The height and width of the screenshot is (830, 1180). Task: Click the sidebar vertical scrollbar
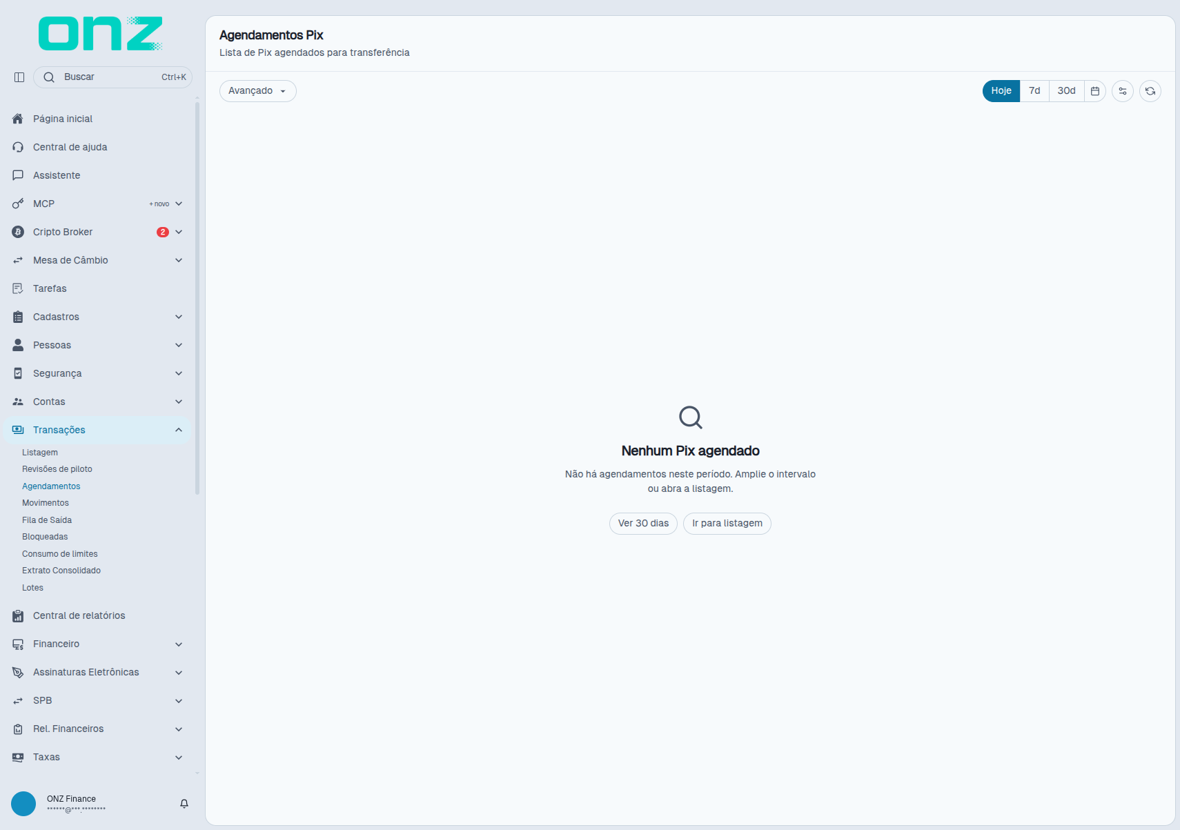coord(197,298)
